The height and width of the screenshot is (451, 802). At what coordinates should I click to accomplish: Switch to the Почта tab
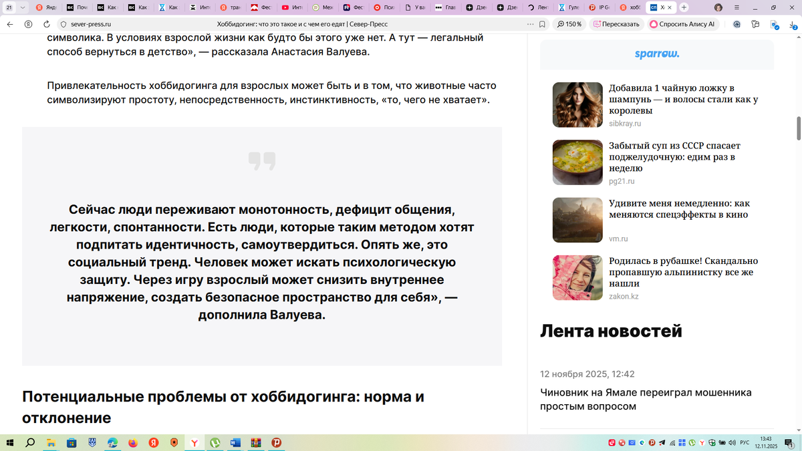77,7
